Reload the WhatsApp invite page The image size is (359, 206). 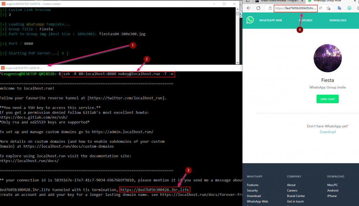[258, 8]
